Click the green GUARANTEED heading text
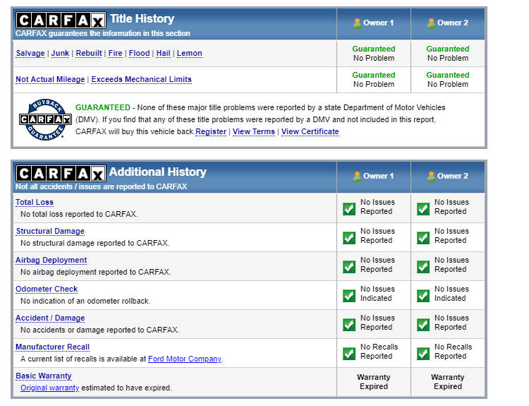This screenshot has width=529, height=406. (x=103, y=108)
